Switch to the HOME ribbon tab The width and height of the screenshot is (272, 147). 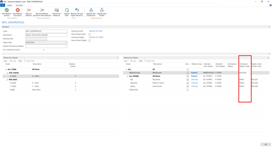pyautogui.click(x=10, y=5)
